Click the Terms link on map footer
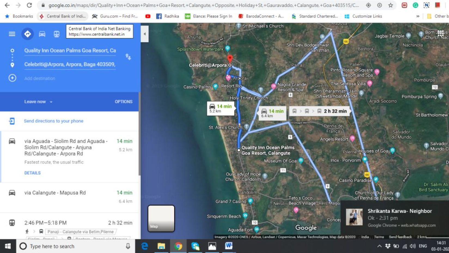The height and width of the screenshot is (253, 449). pos(379,237)
